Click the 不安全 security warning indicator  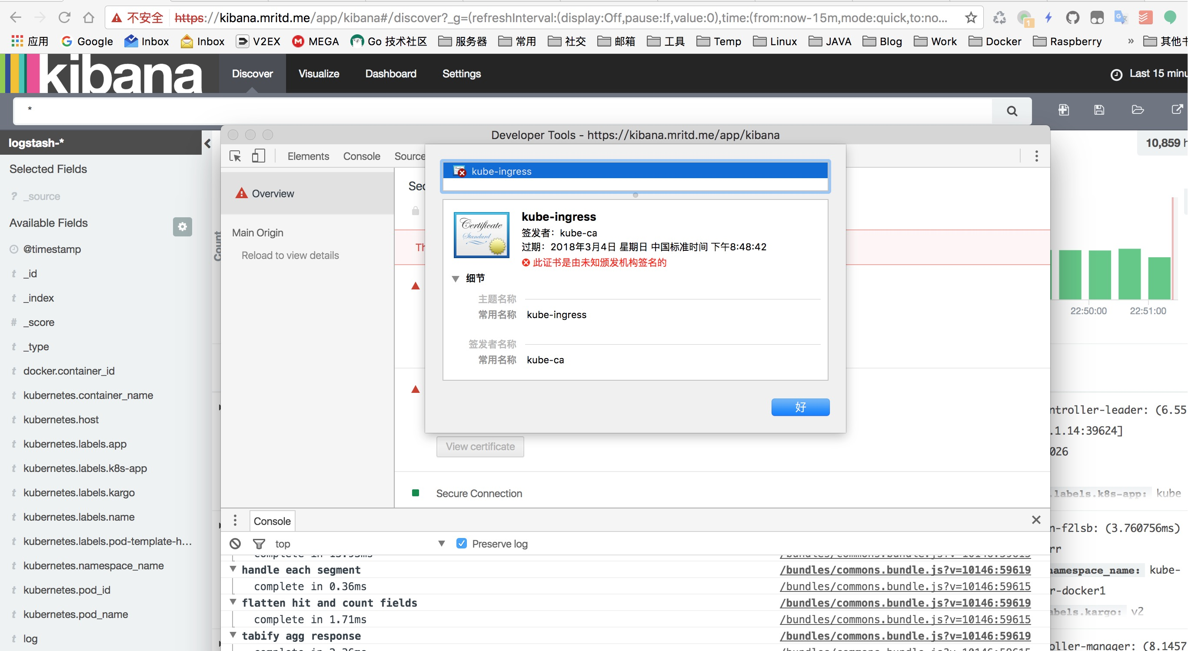pos(137,17)
